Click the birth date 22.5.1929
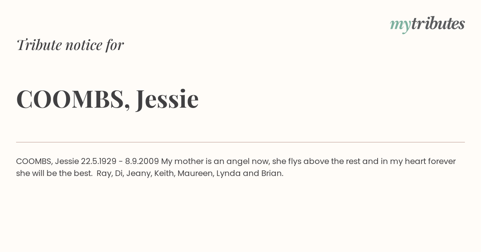481x252 pixels. tap(99, 162)
